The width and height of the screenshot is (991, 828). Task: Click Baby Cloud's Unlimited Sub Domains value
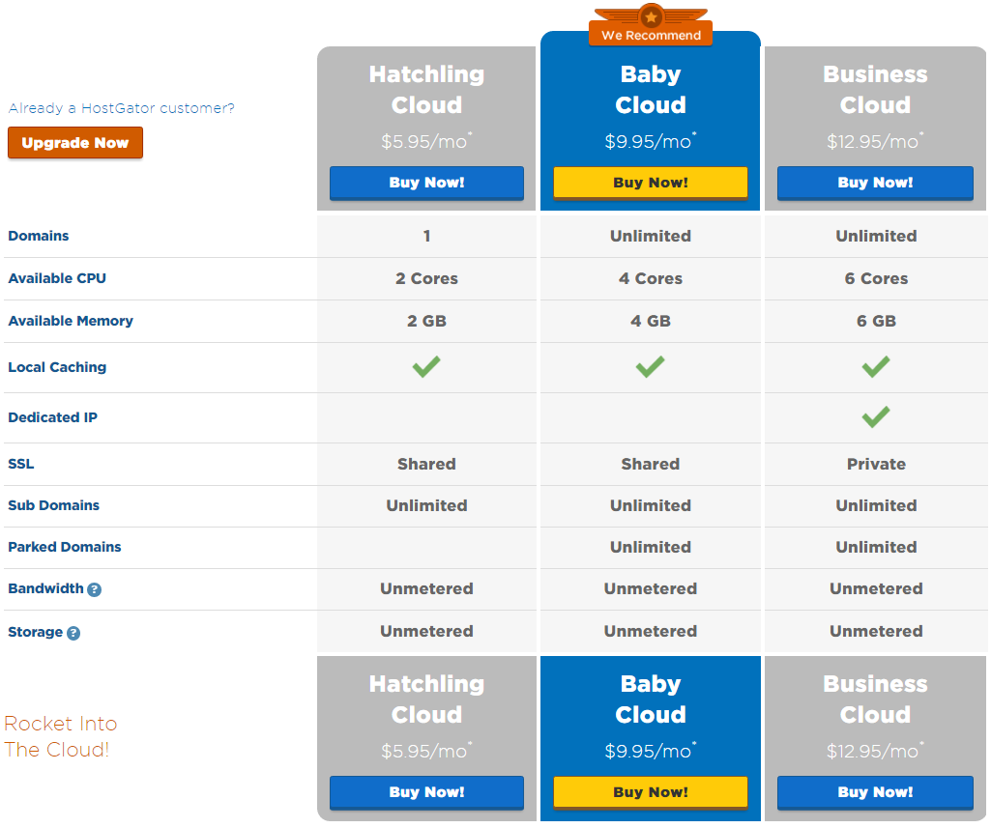coord(651,506)
